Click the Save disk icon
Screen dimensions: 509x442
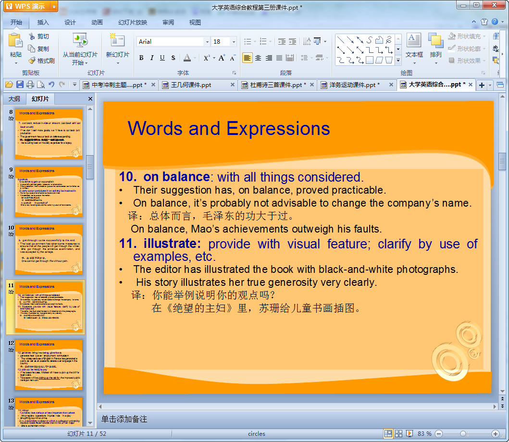[20, 85]
